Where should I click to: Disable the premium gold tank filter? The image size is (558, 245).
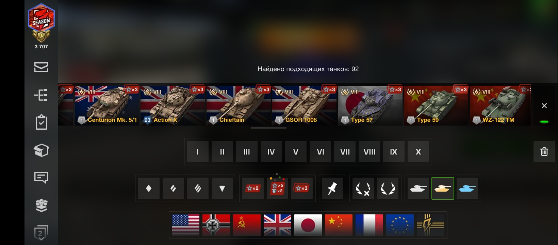point(443,188)
